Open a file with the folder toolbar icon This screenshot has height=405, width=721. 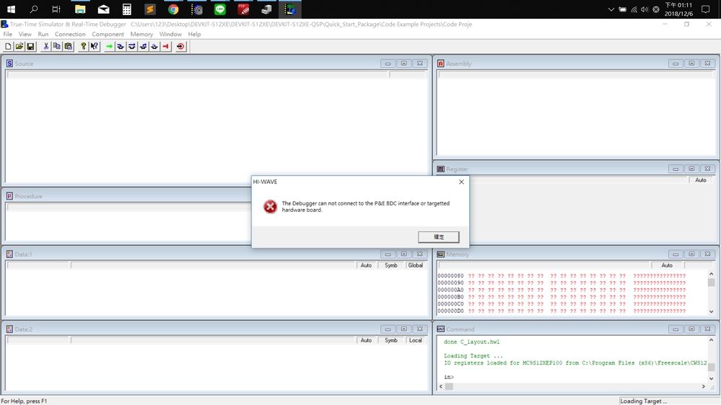[19, 46]
